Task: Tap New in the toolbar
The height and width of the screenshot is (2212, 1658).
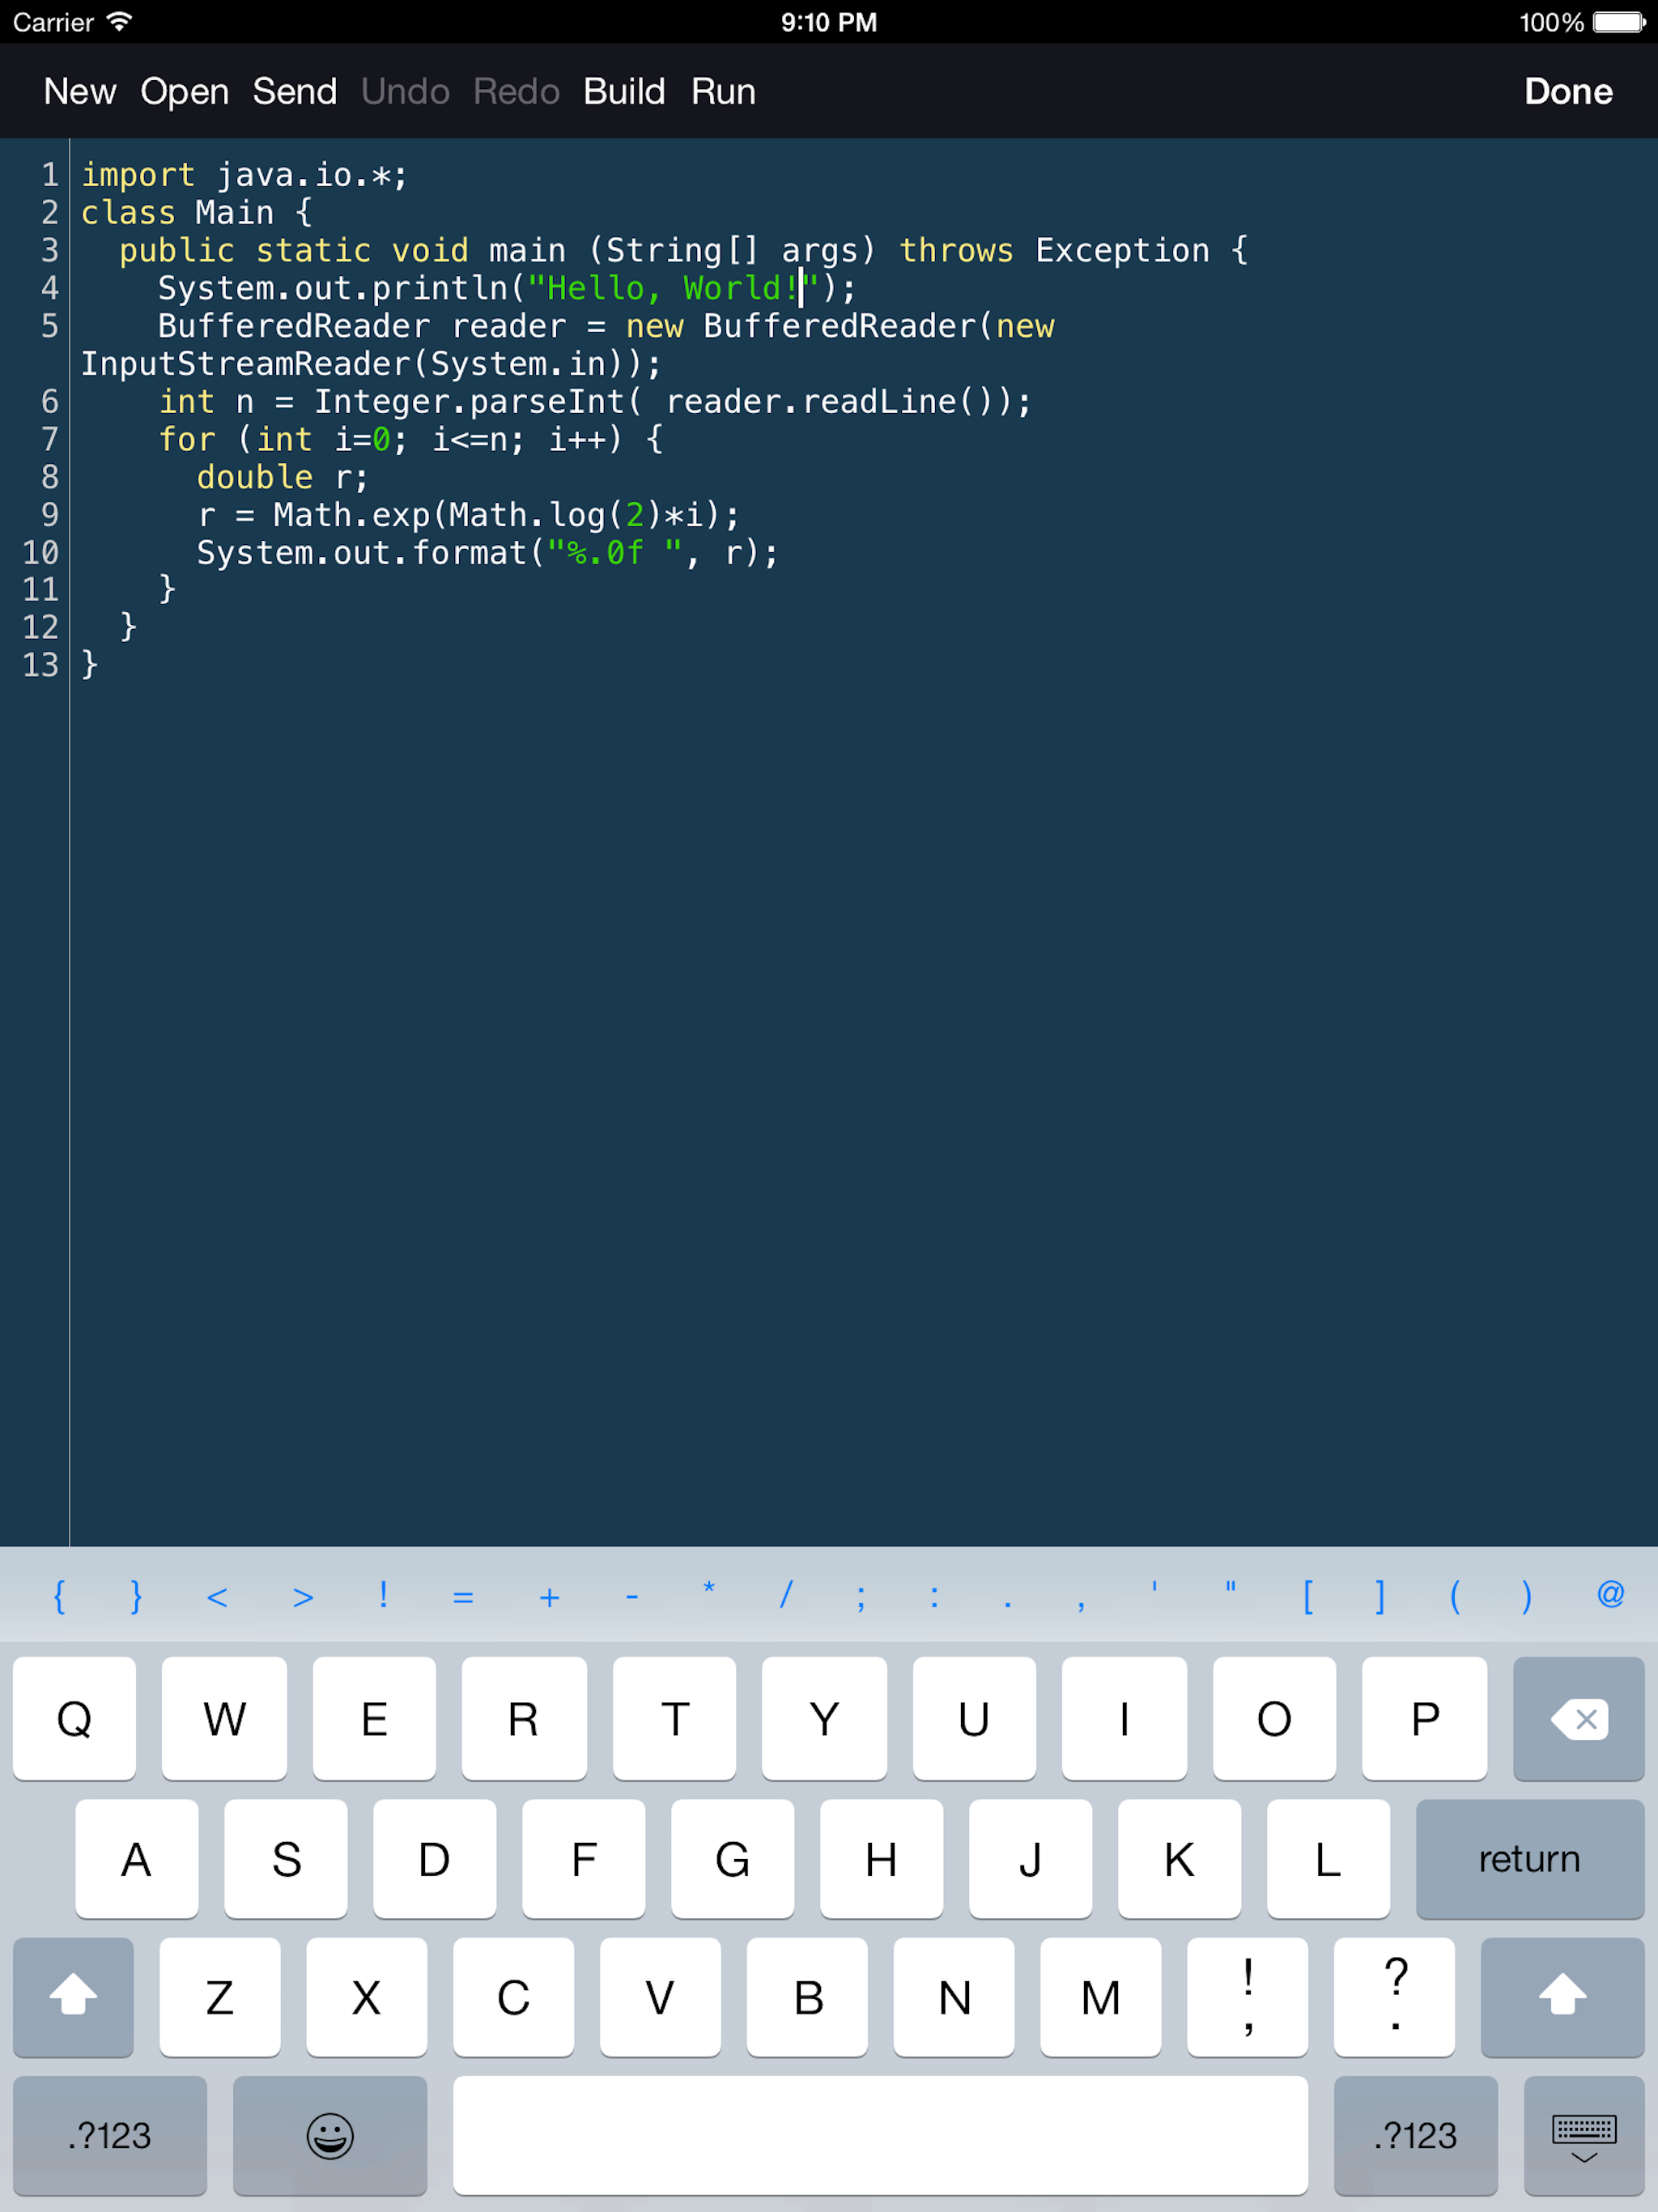Action: (x=80, y=92)
